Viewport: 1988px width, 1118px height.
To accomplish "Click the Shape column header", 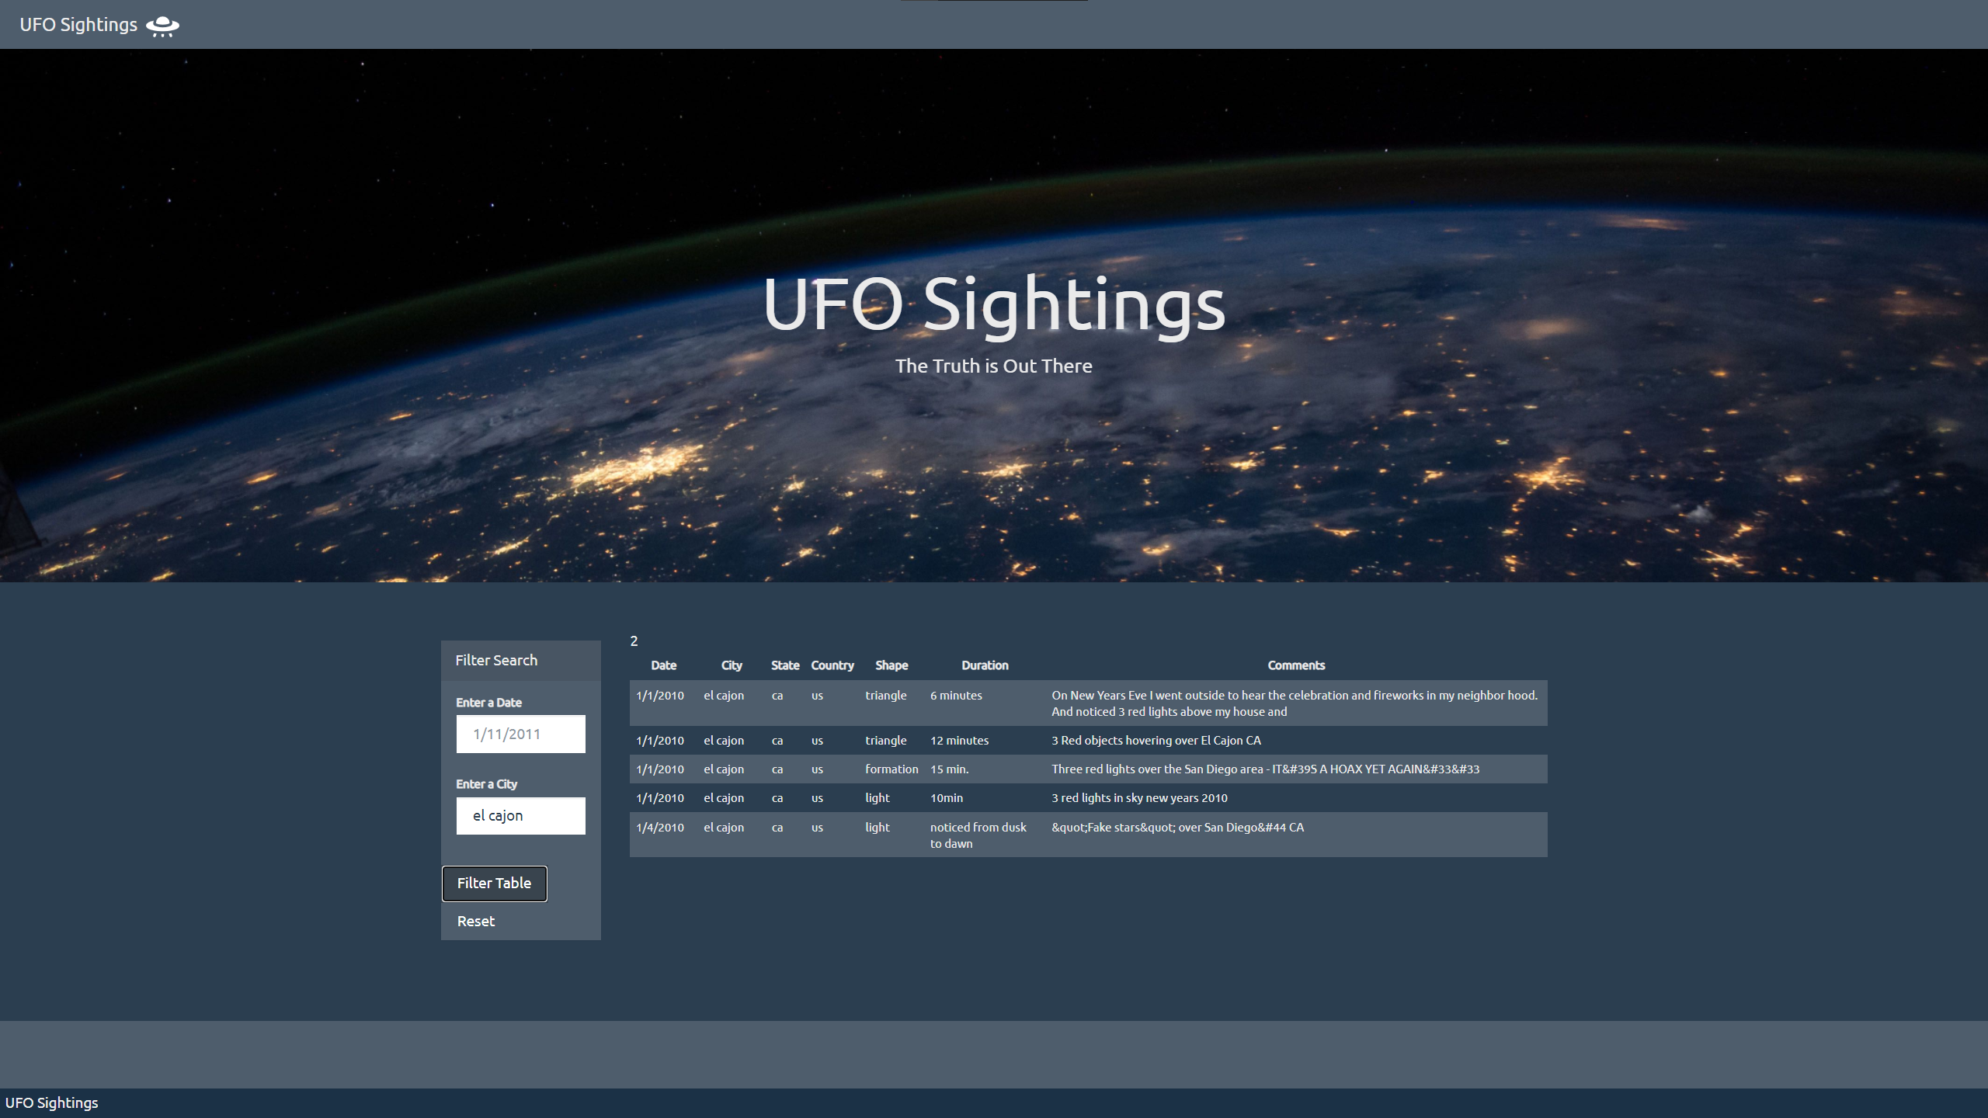I will coord(891,665).
